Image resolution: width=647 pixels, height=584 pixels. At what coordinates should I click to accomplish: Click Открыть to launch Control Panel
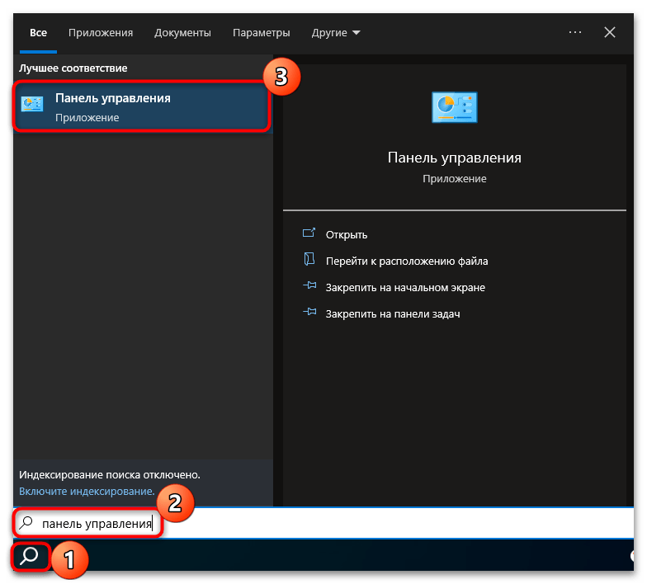[347, 234]
